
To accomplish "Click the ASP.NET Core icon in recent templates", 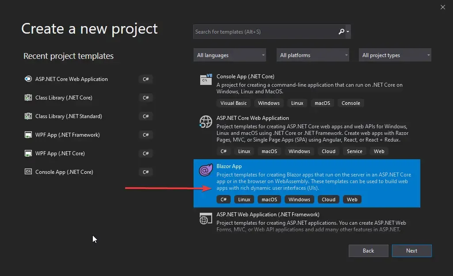I will (28, 79).
